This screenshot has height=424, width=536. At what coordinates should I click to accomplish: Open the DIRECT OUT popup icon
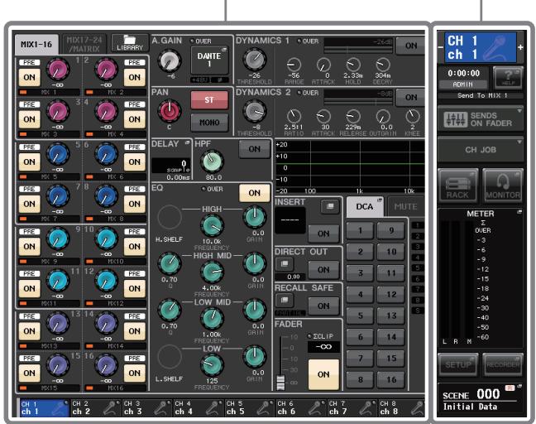284,264
